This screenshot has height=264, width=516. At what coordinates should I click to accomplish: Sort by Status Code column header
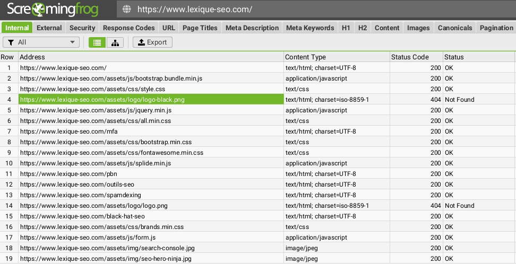(416, 57)
